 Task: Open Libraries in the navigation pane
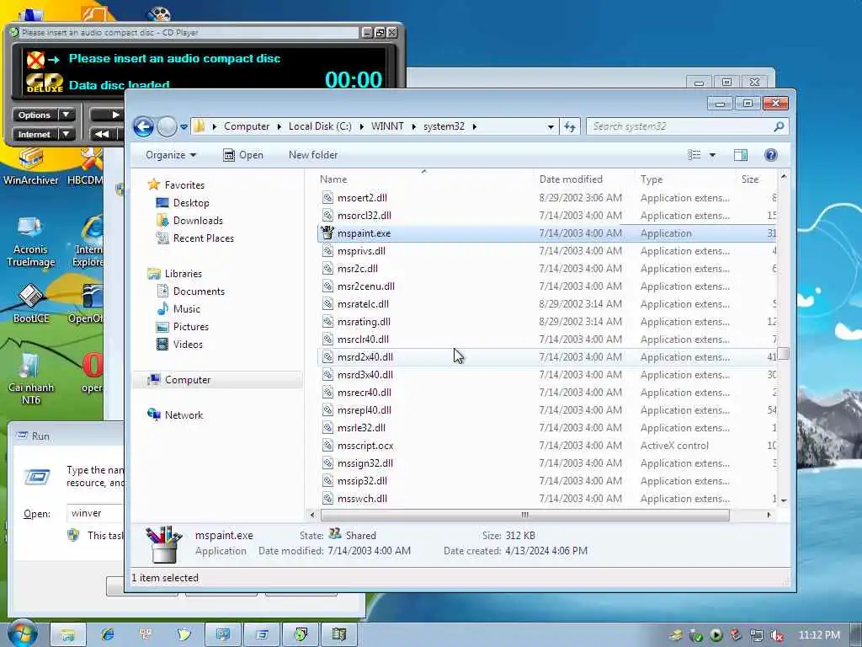pos(183,274)
